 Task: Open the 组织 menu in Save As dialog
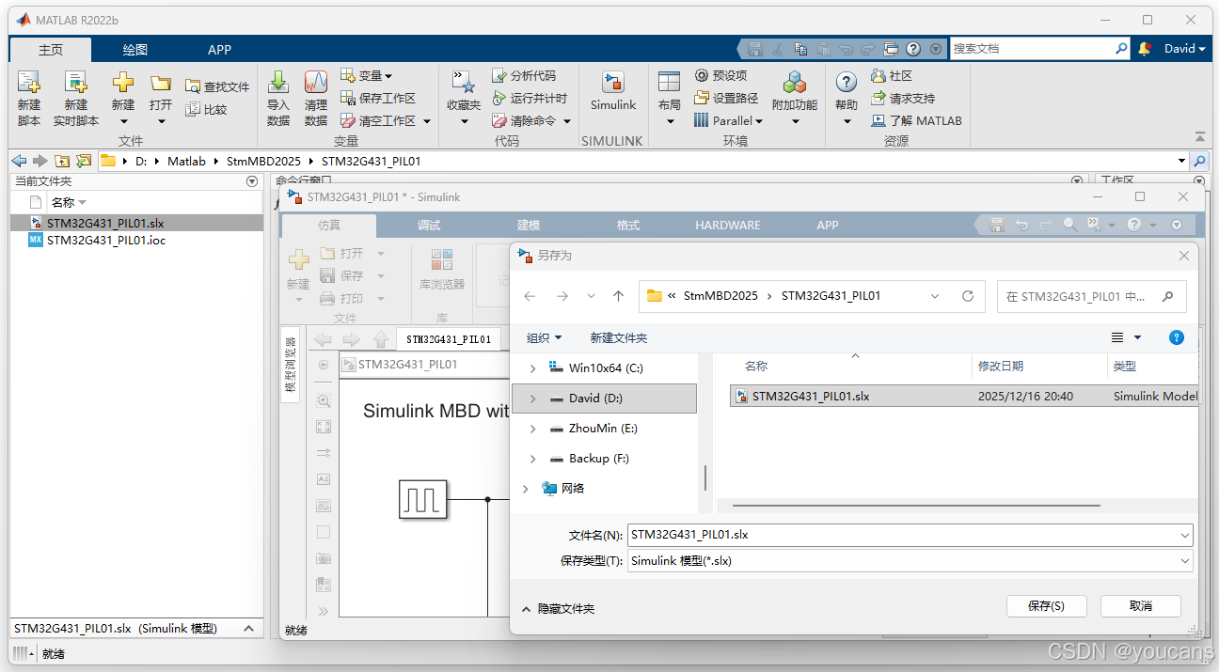tap(545, 337)
